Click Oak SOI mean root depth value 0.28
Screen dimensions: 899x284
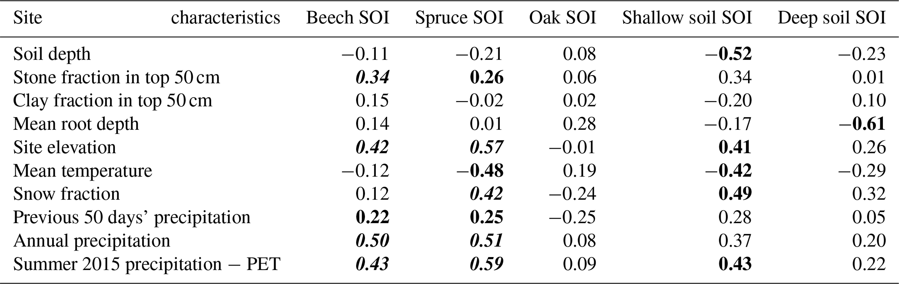point(579,124)
